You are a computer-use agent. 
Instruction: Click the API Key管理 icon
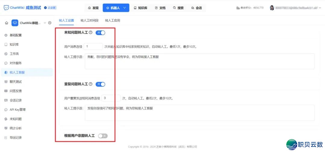coord(6,110)
